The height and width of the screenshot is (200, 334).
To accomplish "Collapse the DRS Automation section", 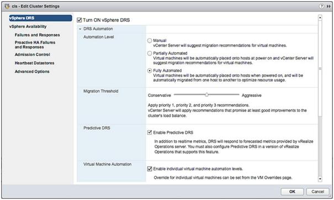I will tap(80, 29).
